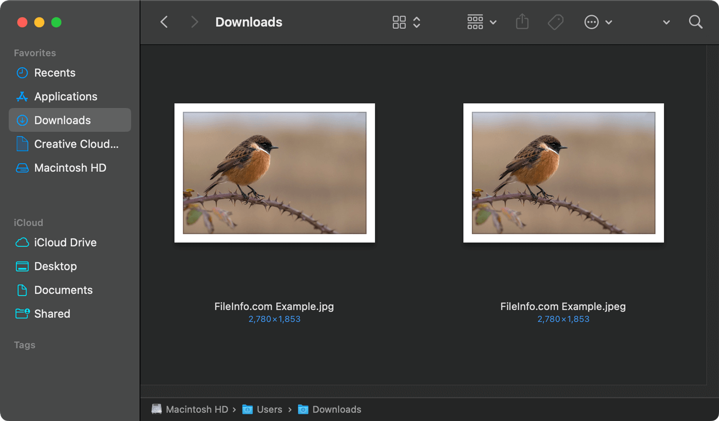This screenshot has height=421, width=719.
Task: Open the Recents sidebar item
Action: [54, 72]
